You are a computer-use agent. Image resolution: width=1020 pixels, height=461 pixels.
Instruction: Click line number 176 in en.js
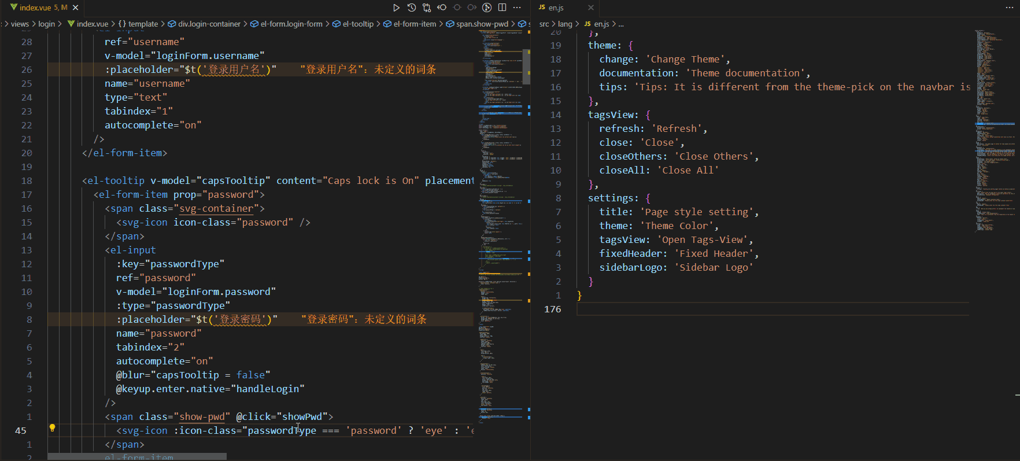[x=552, y=309]
